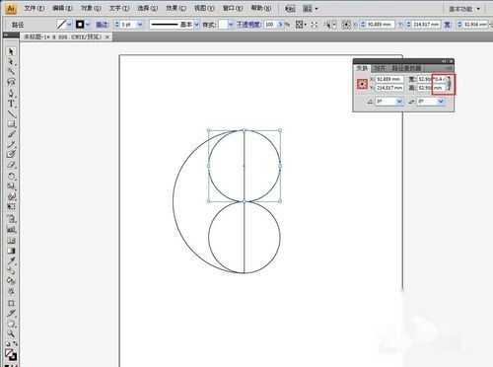
Task: Select the Free Transform tool
Action: point(11,207)
